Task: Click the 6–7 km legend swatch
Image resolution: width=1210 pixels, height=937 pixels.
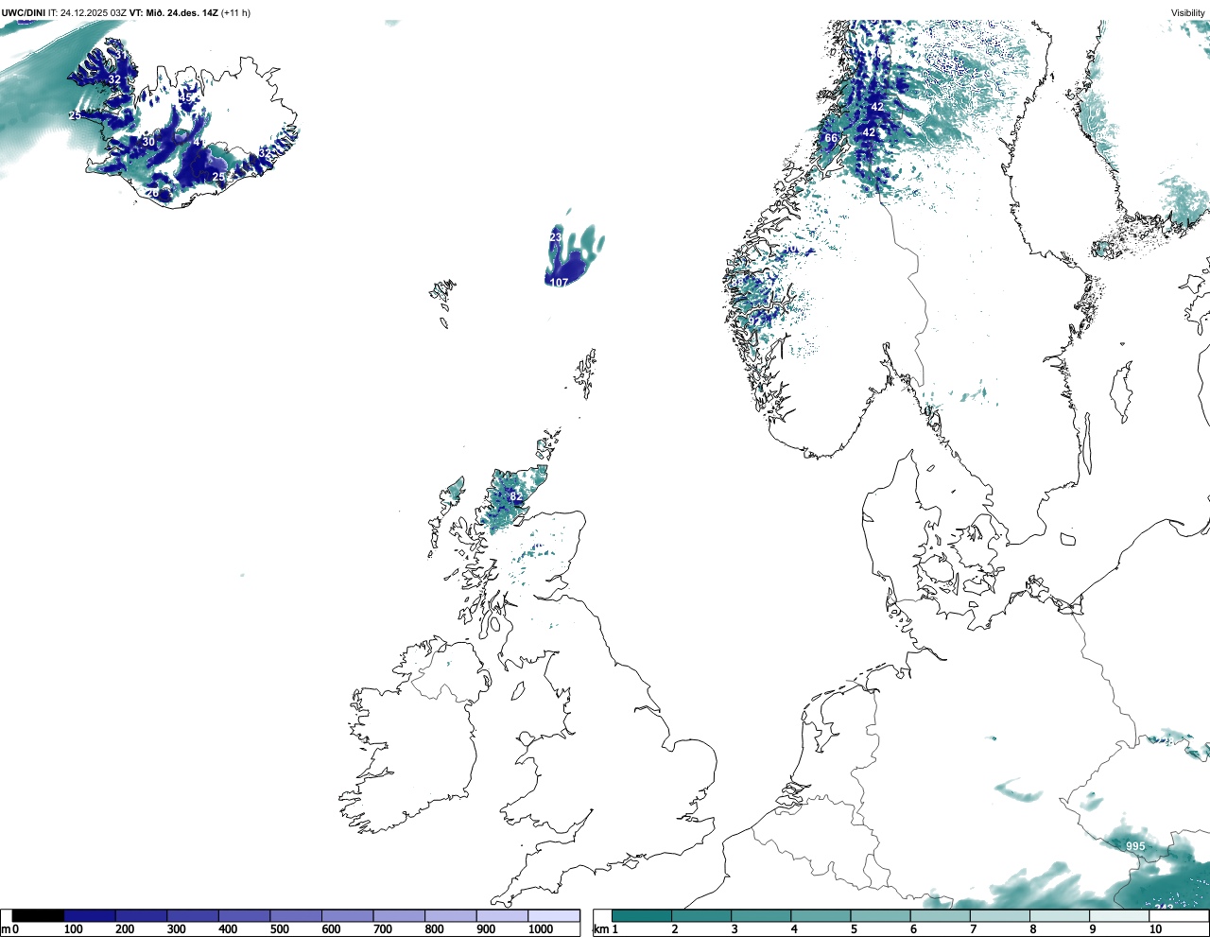Action: (x=940, y=915)
